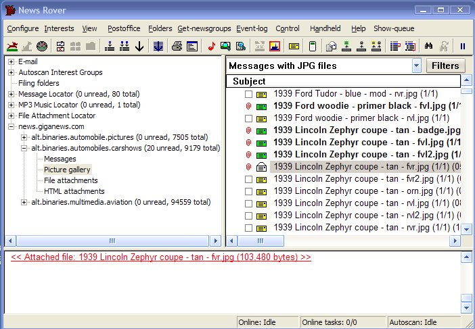This screenshot has width=475, height=329.
Task: Click the Filters button
Action: click(445, 66)
